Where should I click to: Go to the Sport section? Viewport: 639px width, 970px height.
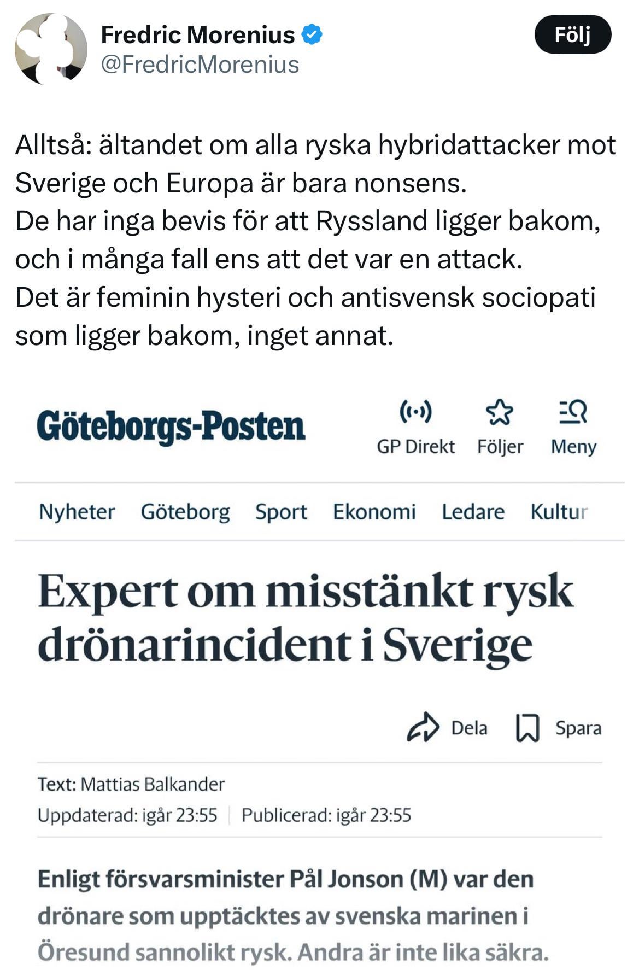tap(281, 512)
